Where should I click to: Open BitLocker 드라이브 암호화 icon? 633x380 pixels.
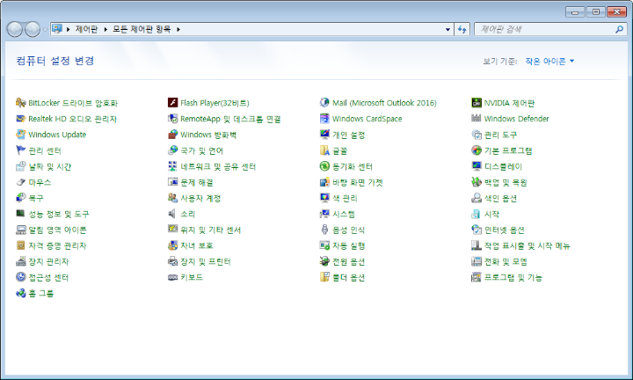[20, 103]
